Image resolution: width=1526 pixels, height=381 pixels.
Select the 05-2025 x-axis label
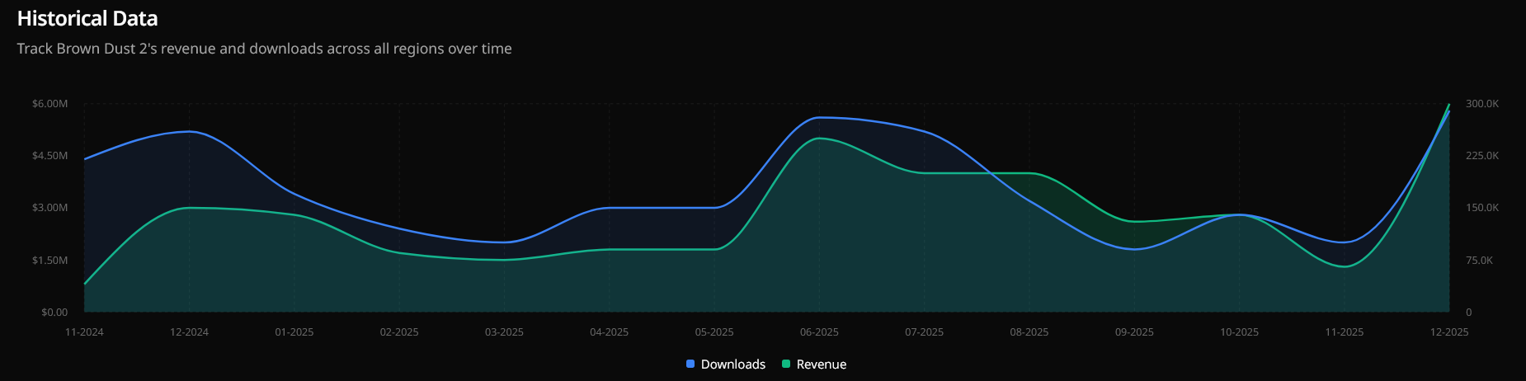point(714,332)
